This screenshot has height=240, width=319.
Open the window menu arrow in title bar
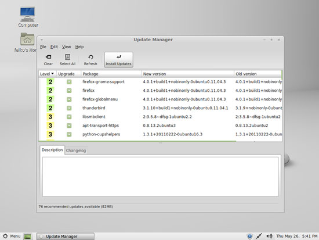(x=42, y=40)
